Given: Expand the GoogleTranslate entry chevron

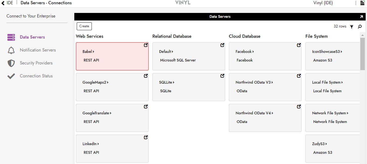Looking at the screenshot, I should (110, 113).
